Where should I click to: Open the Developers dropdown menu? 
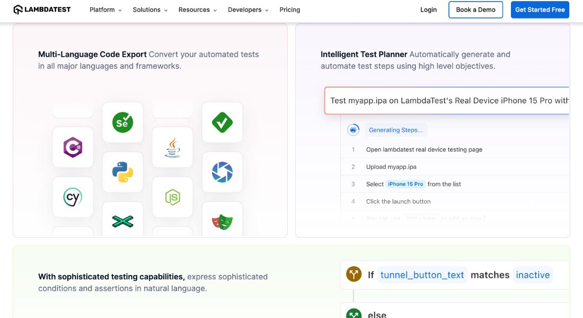248,10
